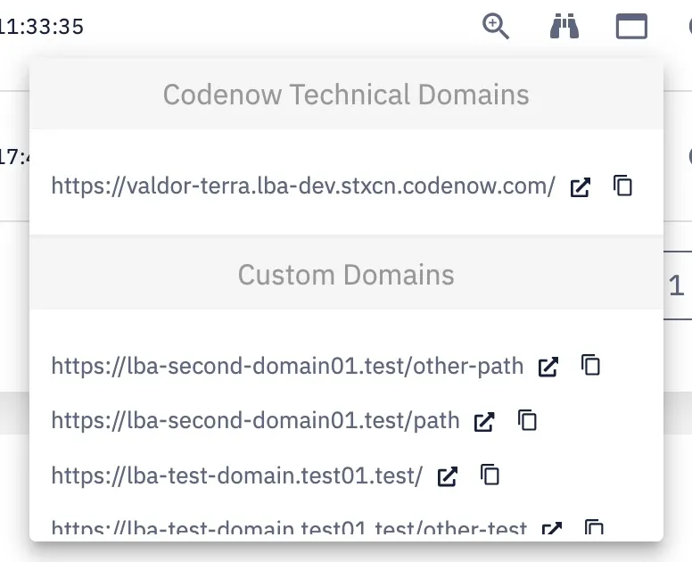Click the 11:33:35 timestamp
This screenshot has height=562, width=692.
pos(42,27)
